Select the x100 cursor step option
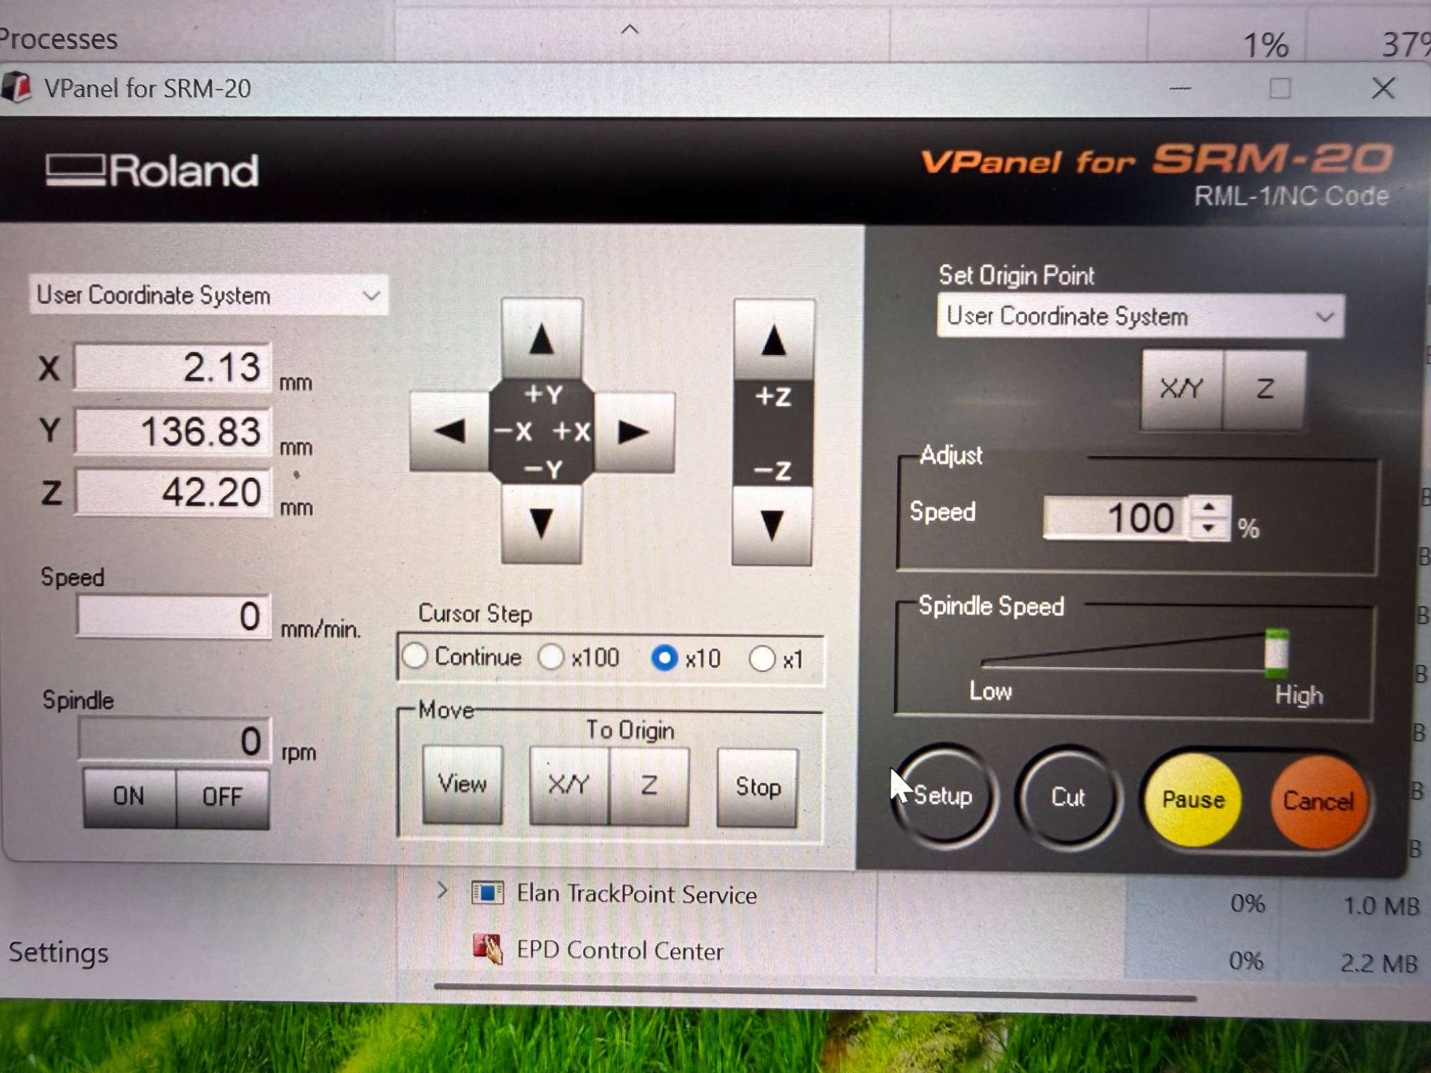Viewport: 1431px width, 1073px height. [551, 657]
